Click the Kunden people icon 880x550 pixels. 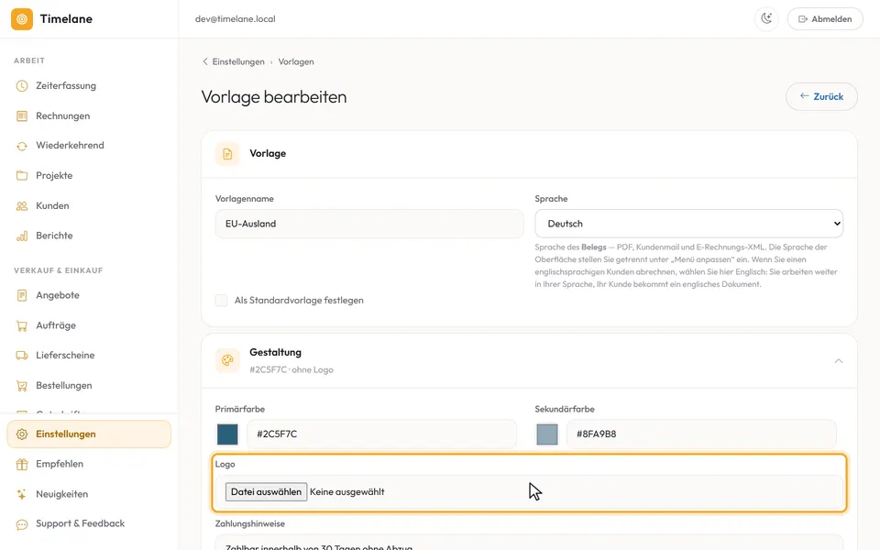coord(22,206)
